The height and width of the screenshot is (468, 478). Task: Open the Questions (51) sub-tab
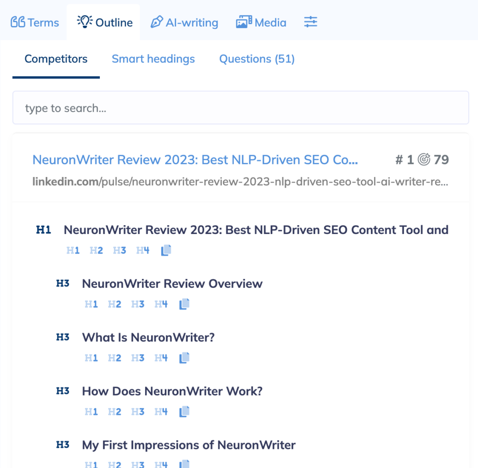(257, 59)
